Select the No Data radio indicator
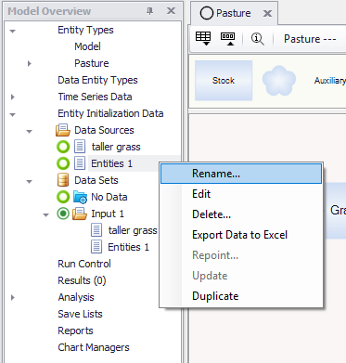Viewport: 346px width, 363px height. point(63,197)
